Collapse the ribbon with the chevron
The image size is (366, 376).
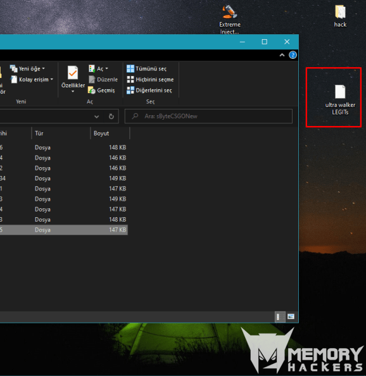pyautogui.click(x=282, y=55)
